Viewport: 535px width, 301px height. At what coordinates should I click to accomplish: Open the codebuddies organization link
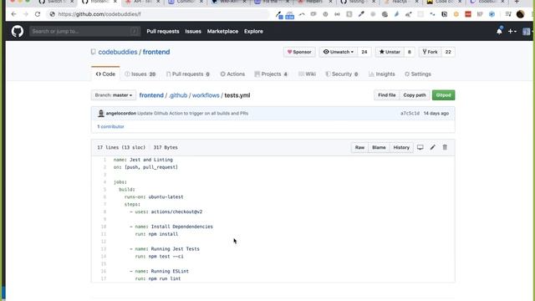[x=118, y=52]
